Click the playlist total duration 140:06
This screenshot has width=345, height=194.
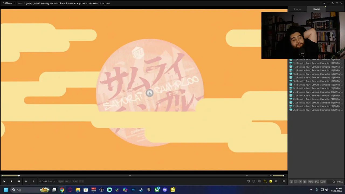tap(340, 182)
